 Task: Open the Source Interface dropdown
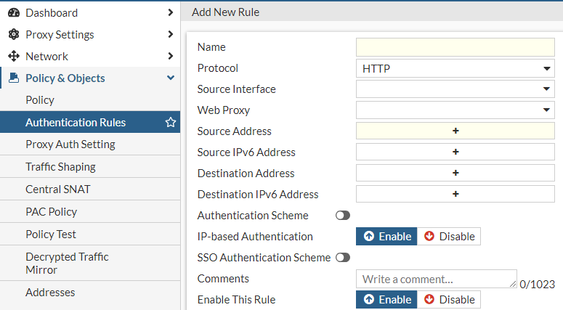click(x=455, y=89)
